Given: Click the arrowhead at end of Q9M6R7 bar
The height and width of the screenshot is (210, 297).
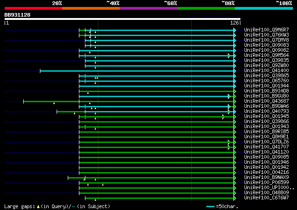Looking at the screenshot, I should pyautogui.click(x=235, y=30).
